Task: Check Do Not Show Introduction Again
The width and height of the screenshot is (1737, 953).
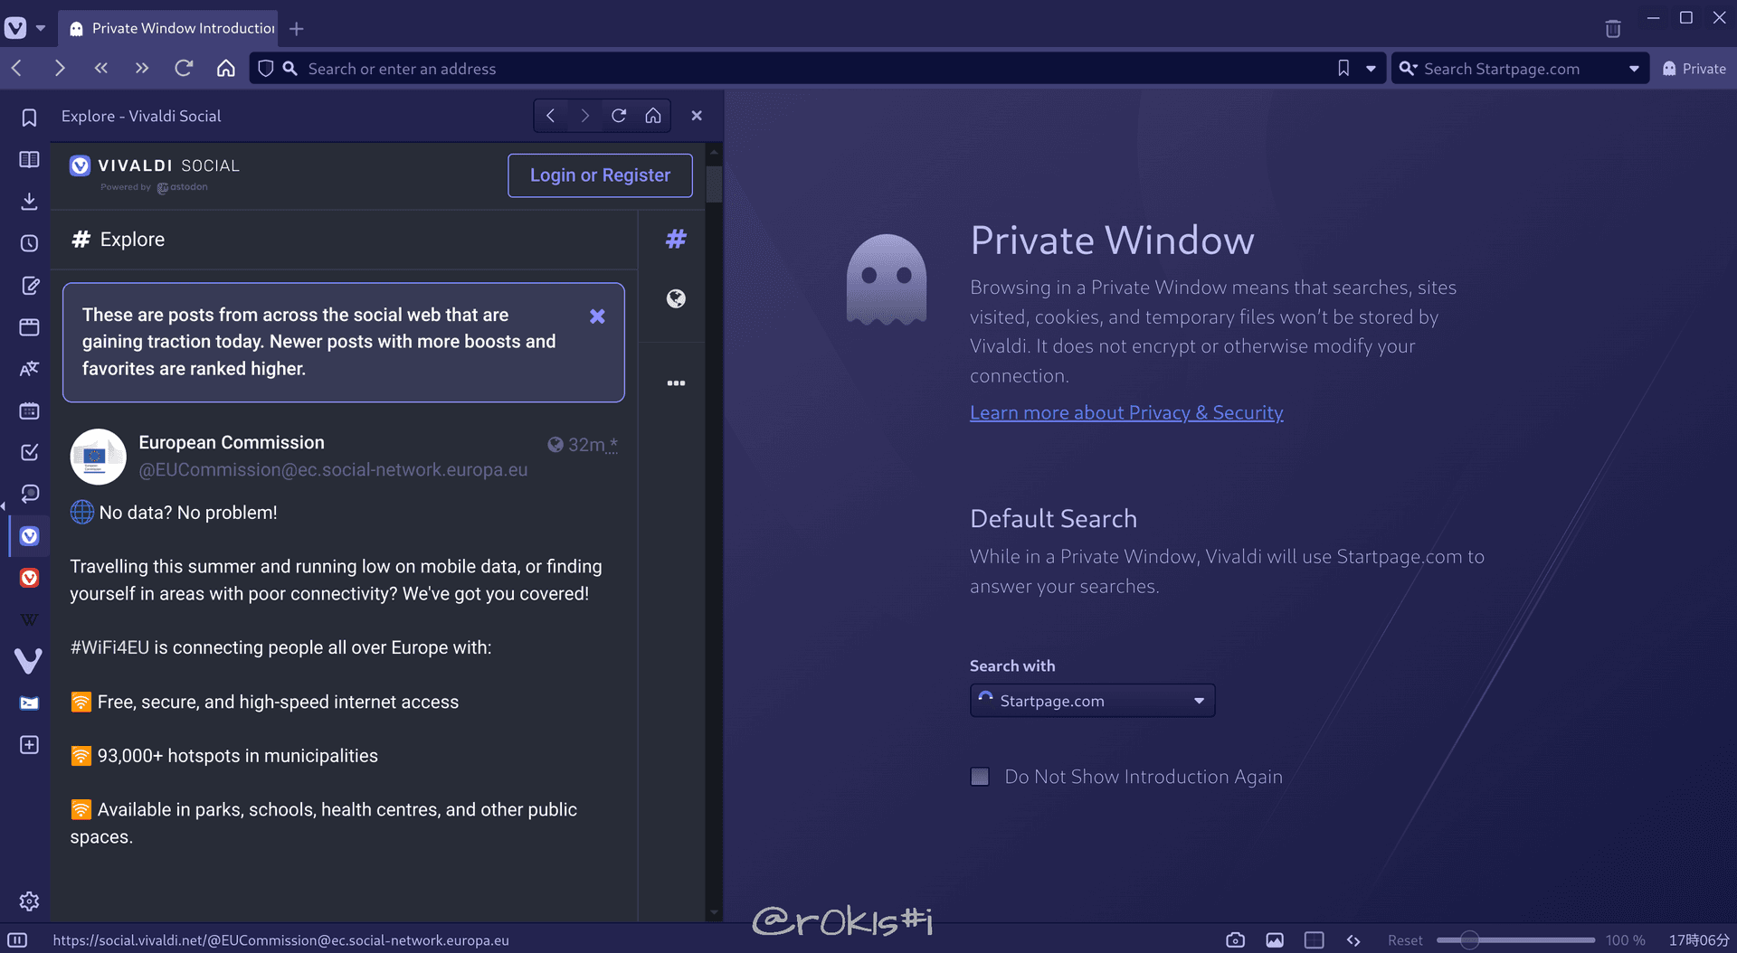Action: coord(980,777)
